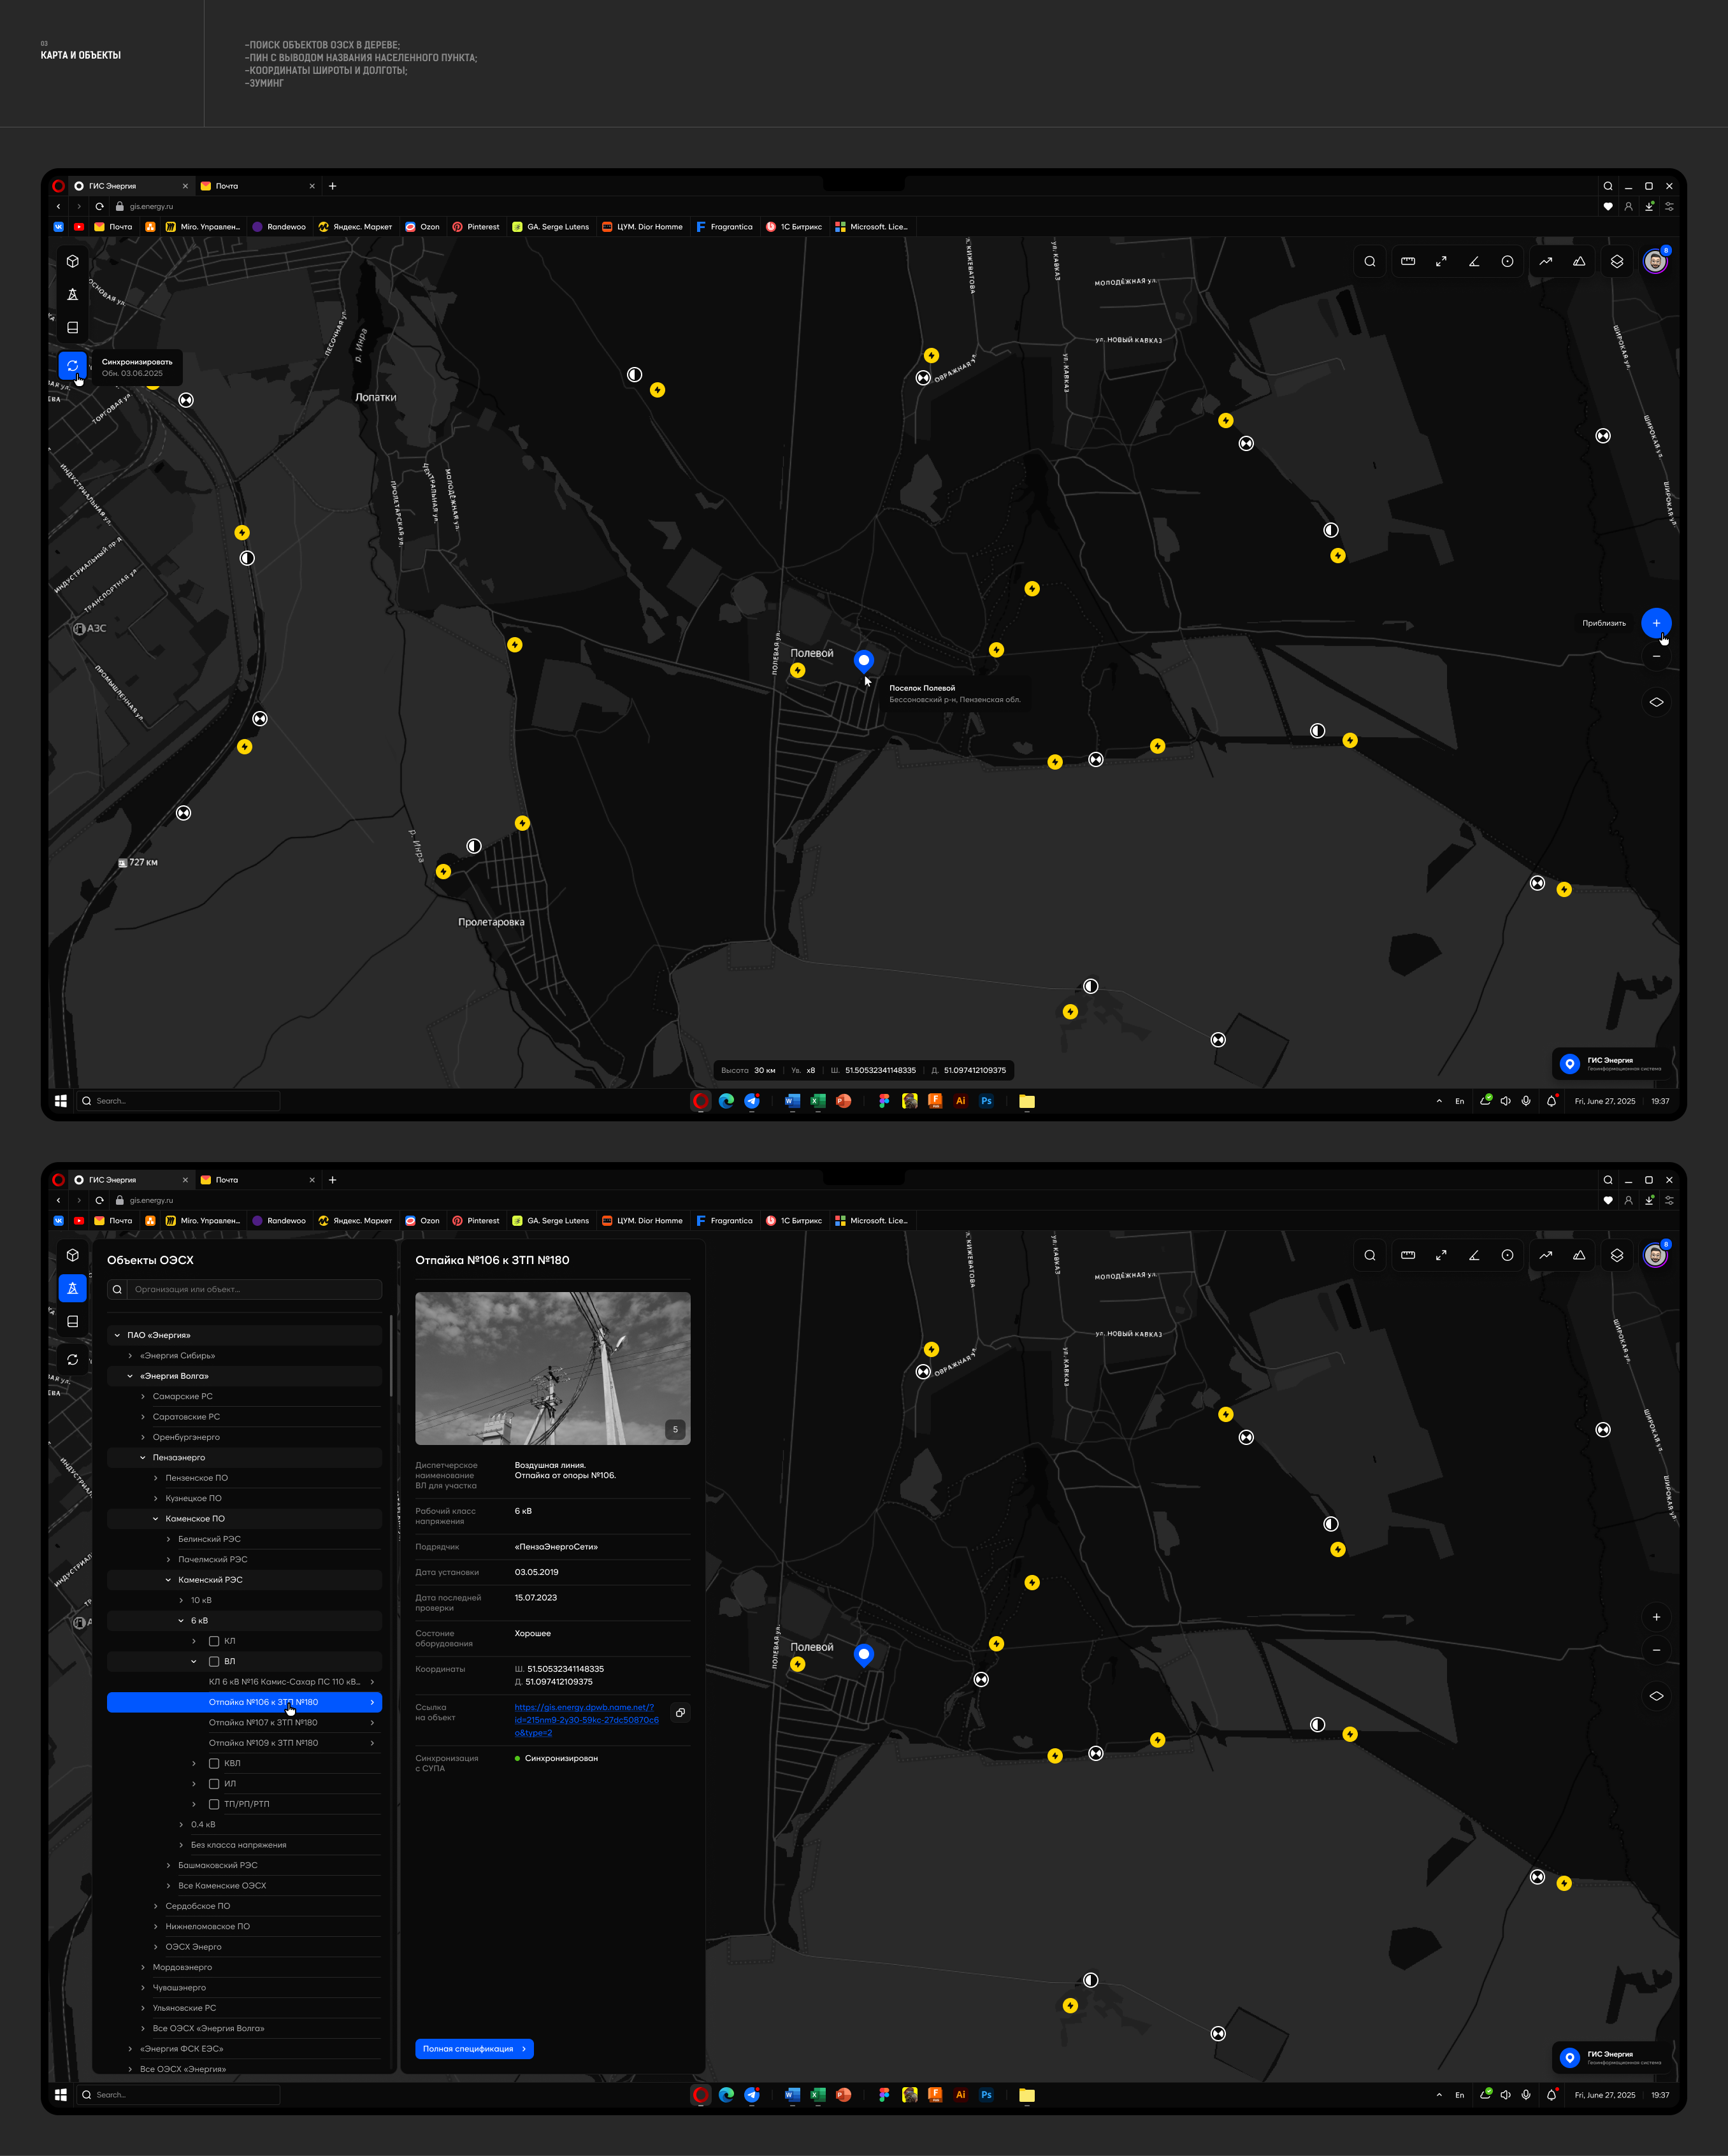This screenshot has width=1728, height=2156.
Task: Open the power line photo thumbnail
Action: point(552,1368)
